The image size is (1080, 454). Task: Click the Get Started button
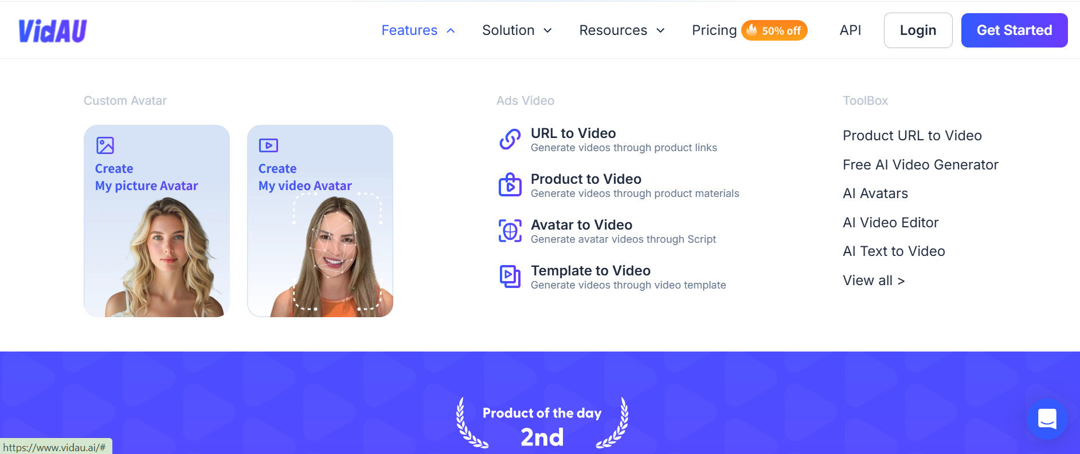point(1014,30)
